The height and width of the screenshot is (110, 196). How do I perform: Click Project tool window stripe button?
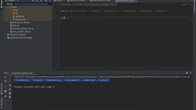(x=2, y=4)
